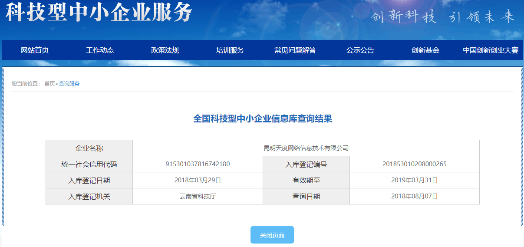Image resolution: width=524 pixels, height=247 pixels.
Task: Click the company name 昆明天度网络信息技术有限公司
Action: (306, 148)
